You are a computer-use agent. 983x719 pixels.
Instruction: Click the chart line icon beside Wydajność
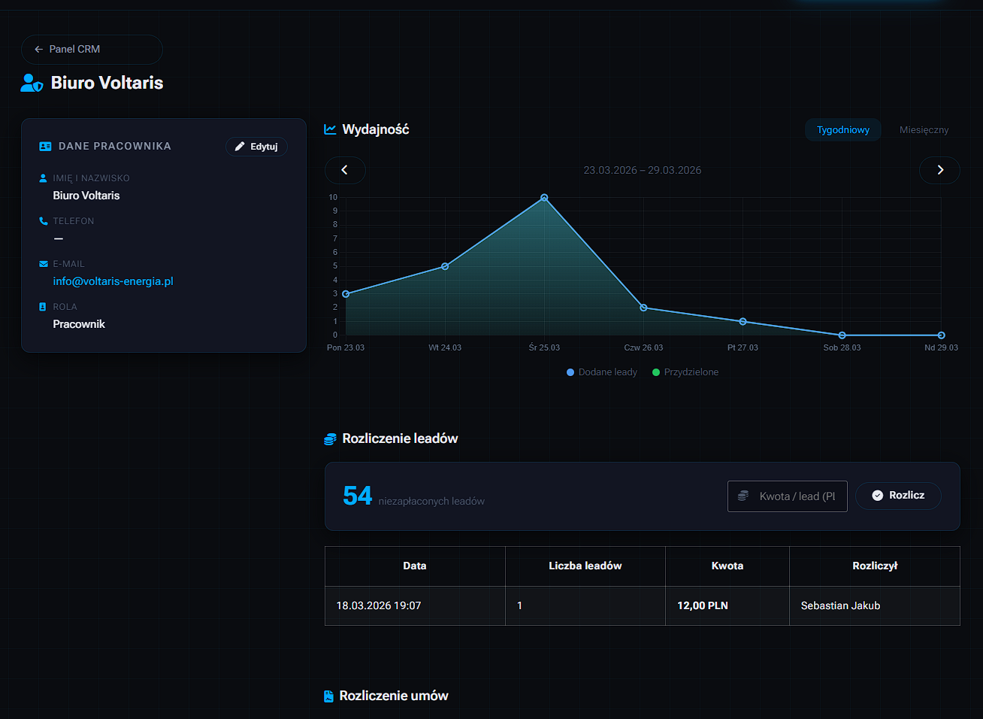[330, 129]
